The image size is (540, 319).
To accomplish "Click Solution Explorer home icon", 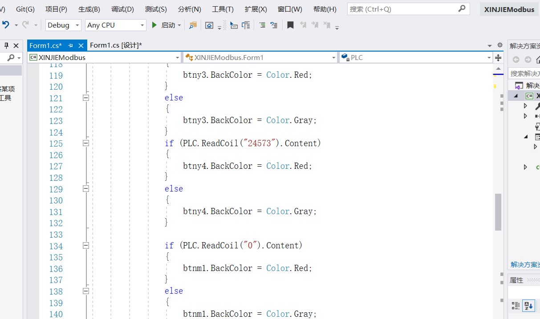I will [537, 60].
